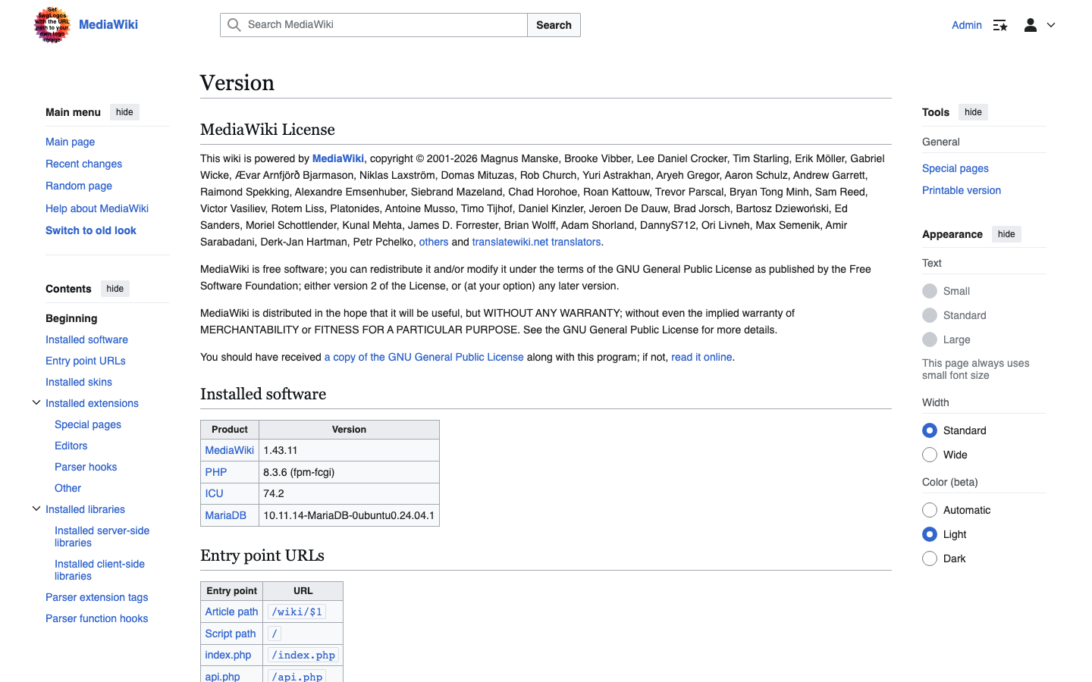Select the Standard text size radio
Viewport: 1092px width, 682px height.
[930, 315]
